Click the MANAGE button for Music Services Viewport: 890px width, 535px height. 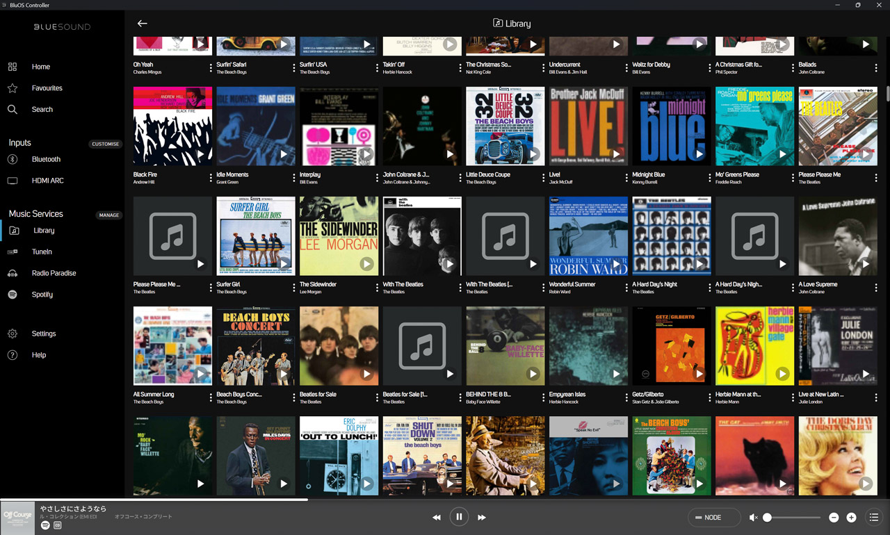[x=108, y=215]
